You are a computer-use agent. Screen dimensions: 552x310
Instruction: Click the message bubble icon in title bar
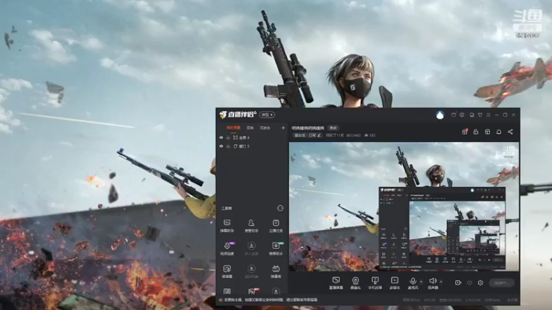click(x=462, y=115)
